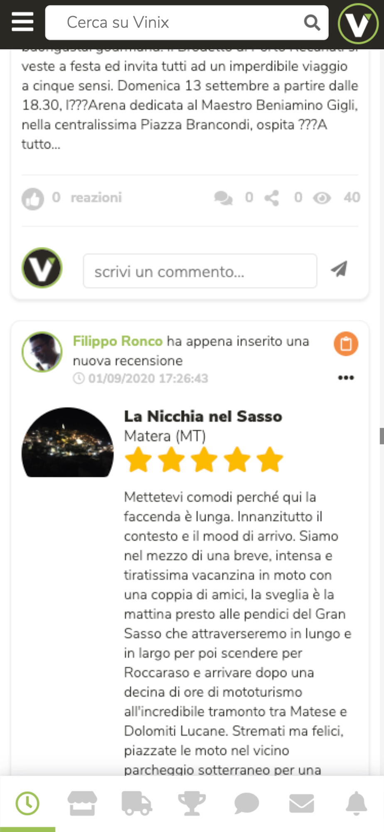This screenshot has height=832, width=384.
Task: Focus the scrivi un commento field
Action: [200, 271]
